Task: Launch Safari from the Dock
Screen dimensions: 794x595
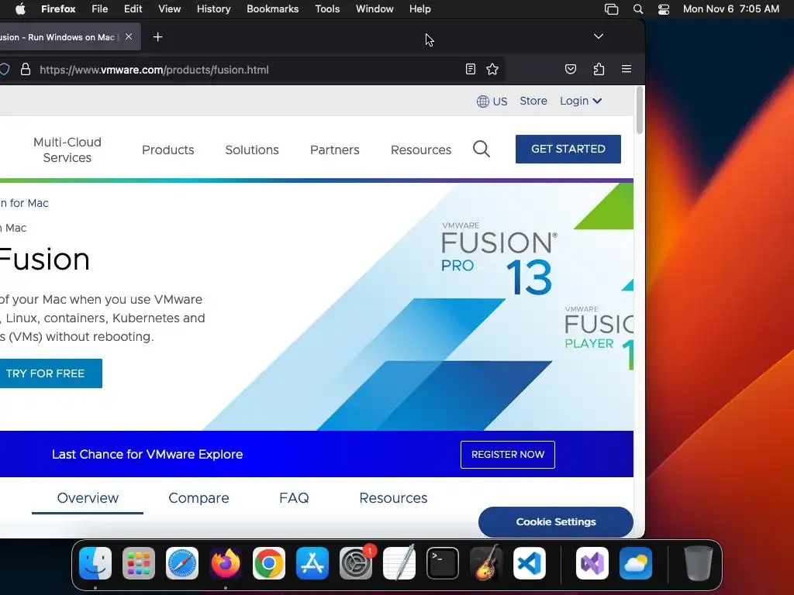Action: [182, 563]
